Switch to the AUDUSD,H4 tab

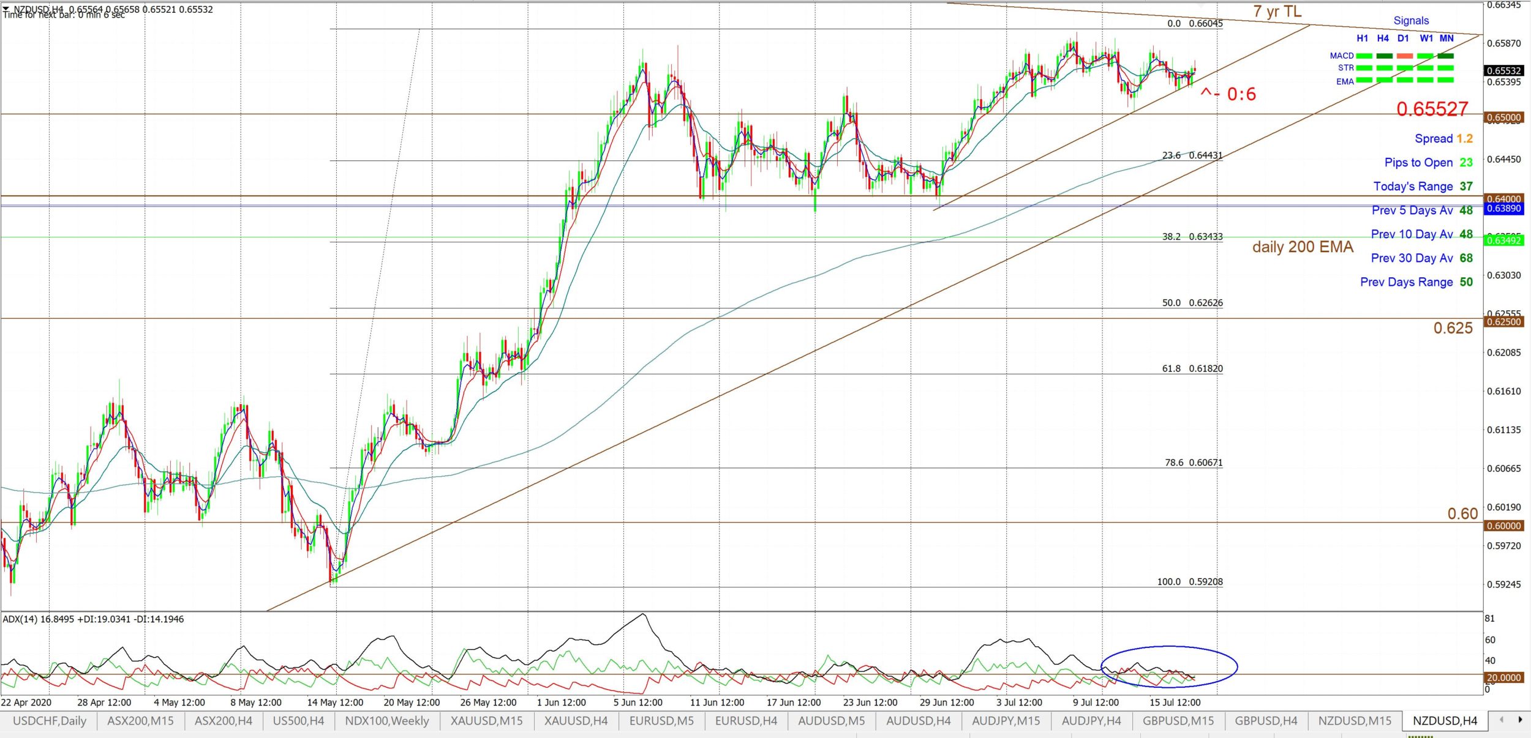[919, 721]
